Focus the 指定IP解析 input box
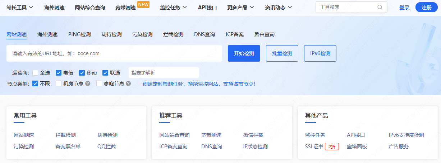The width and height of the screenshot is (441, 163). pos(164,73)
